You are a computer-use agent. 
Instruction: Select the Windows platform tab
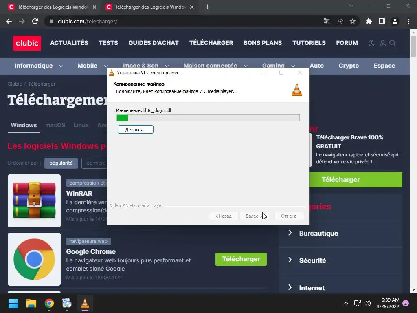(24, 125)
